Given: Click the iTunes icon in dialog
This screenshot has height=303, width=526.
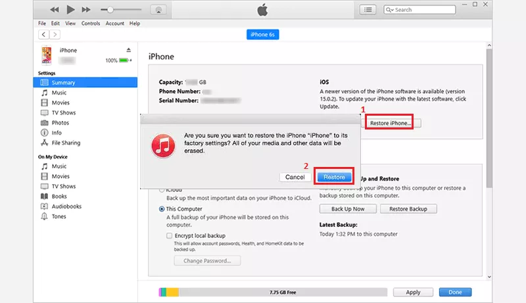Looking at the screenshot, I should (x=163, y=146).
